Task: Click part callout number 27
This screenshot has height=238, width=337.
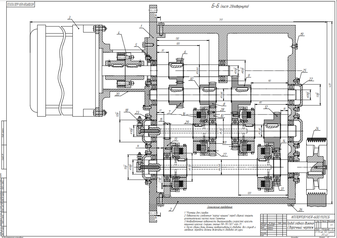Action: [224, 154]
